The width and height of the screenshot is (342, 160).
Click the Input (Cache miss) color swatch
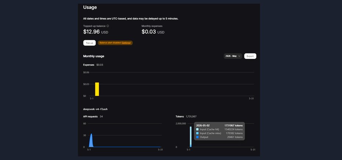coord(197,133)
